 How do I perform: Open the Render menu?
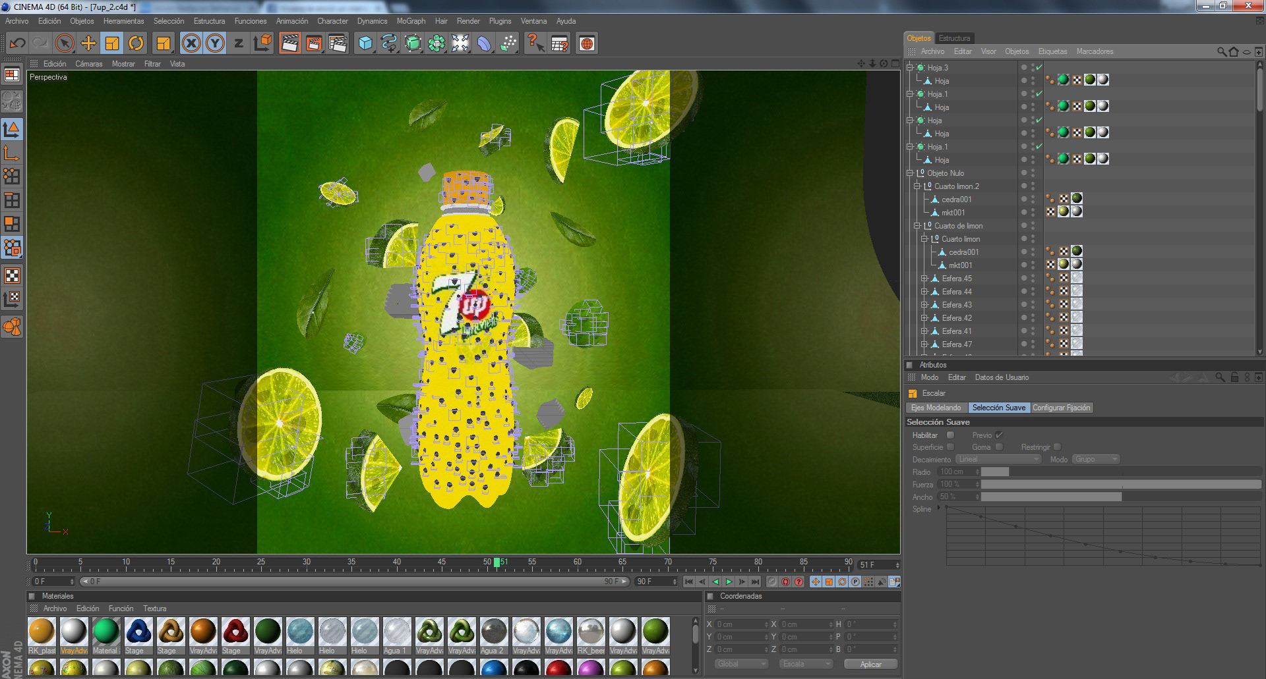468,21
